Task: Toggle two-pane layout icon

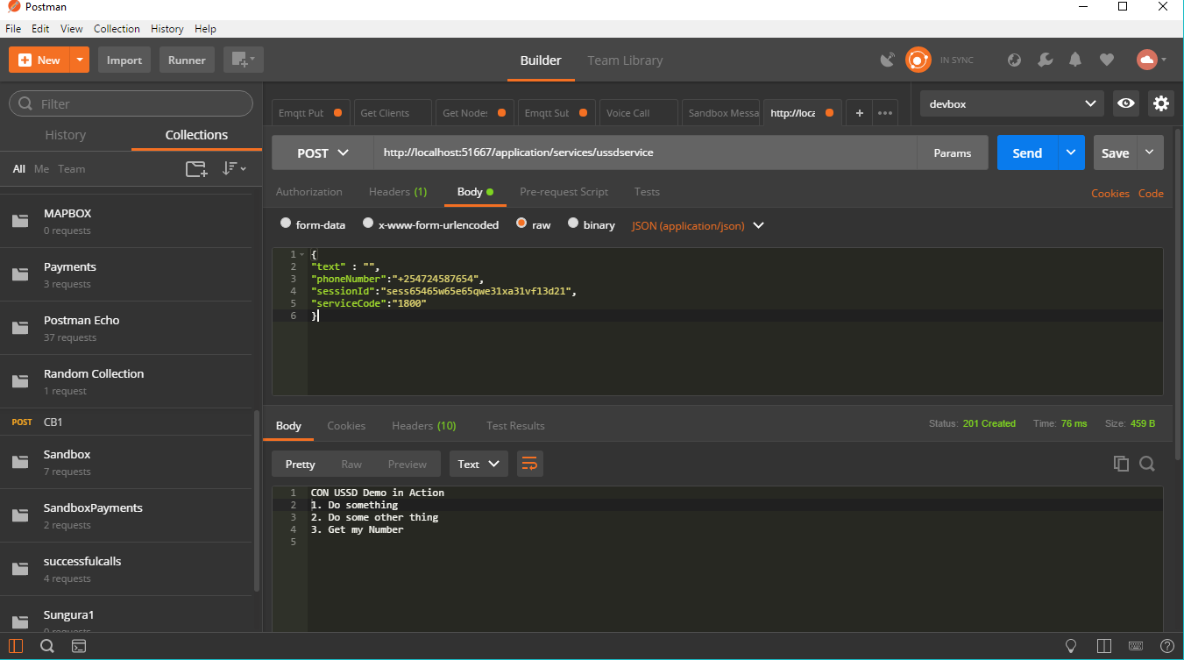Action: click(x=1102, y=646)
